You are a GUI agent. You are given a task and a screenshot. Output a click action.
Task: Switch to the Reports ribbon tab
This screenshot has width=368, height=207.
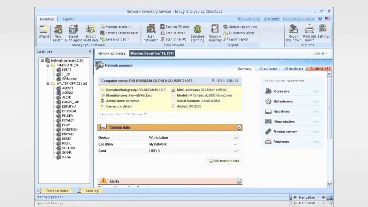pyautogui.click(x=68, y=19)
